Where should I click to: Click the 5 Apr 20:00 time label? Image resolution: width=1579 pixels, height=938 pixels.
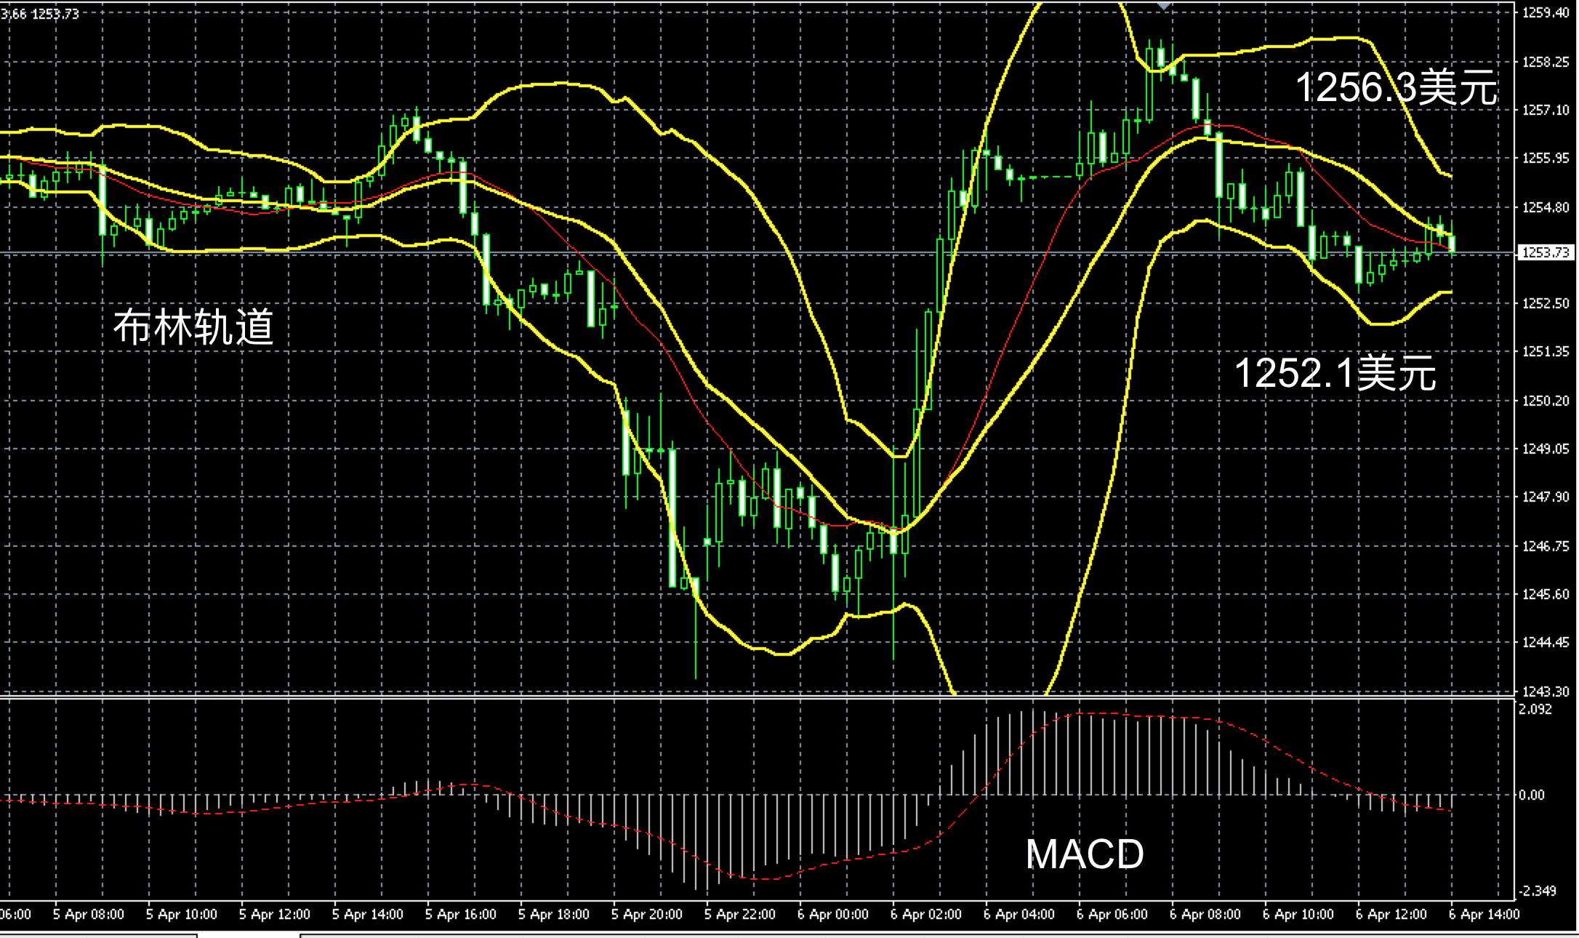(x=646, y=914)
